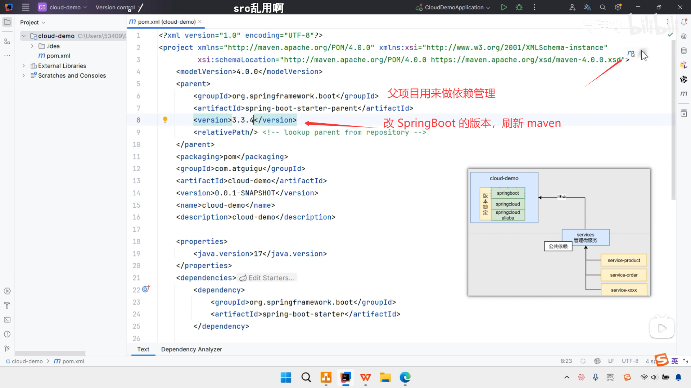This screenshot has height=388, width=691.
Task: Click the Debug bug icon
Action: tap(519, 7)
